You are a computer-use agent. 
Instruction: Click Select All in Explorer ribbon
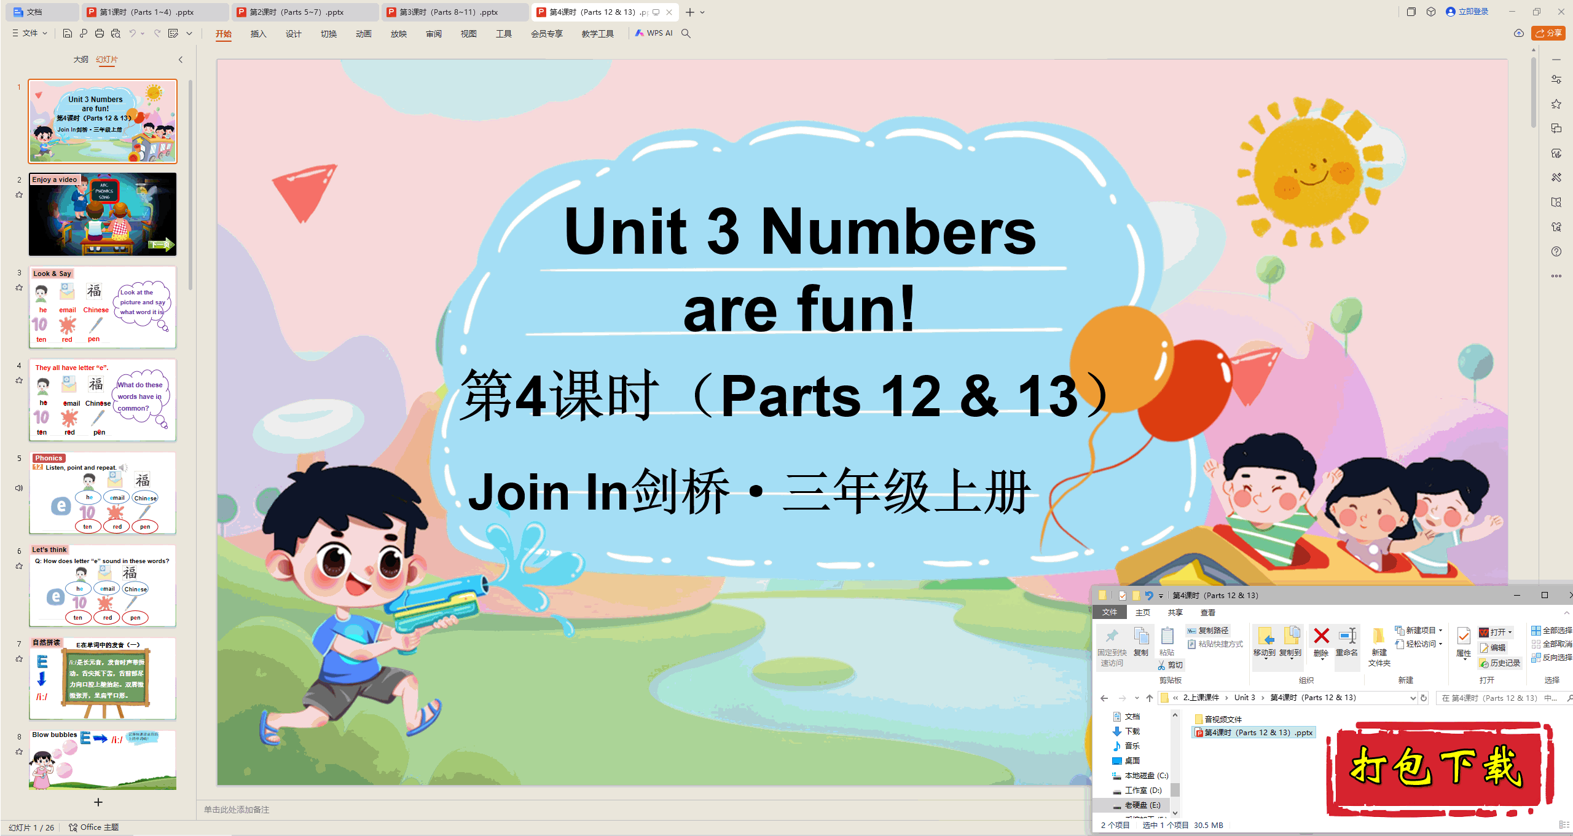tap(1552, 630)
